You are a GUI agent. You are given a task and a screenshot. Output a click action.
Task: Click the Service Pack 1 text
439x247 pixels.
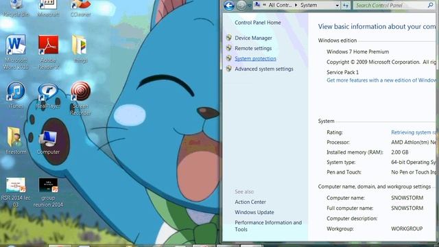click(342, 72)
